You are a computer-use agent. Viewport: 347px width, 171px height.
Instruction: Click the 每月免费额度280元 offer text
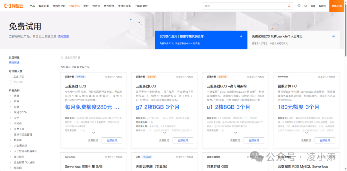click(x=92, y=107)
